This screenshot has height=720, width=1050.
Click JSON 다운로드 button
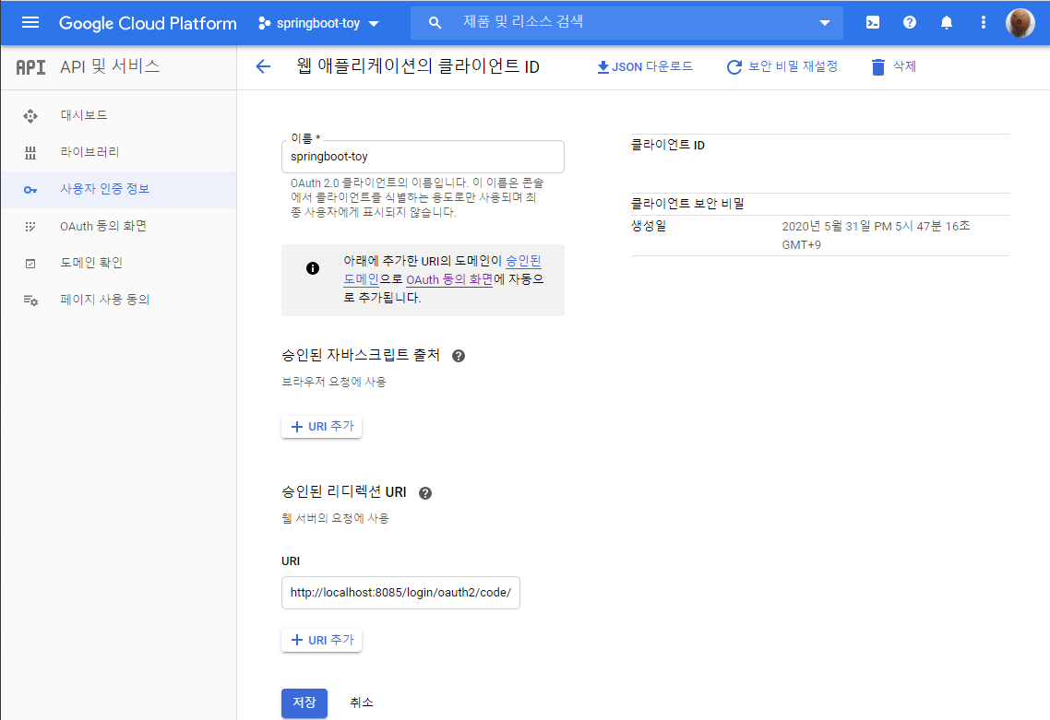(644, 66)
